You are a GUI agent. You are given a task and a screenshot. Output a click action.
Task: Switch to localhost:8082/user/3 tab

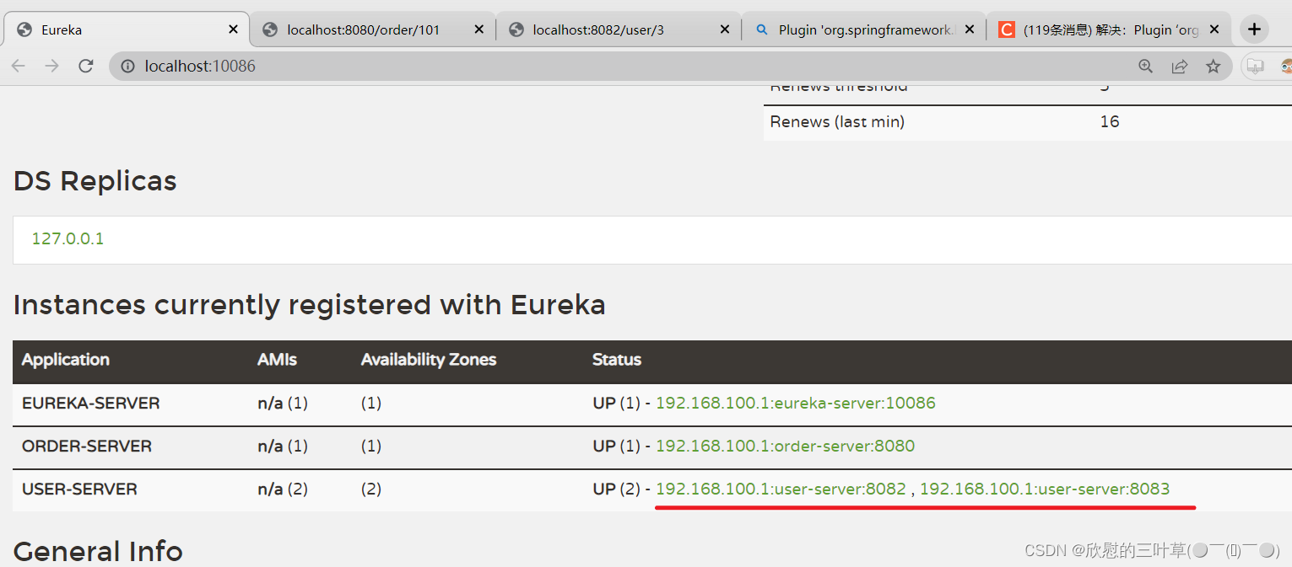pyautogui.click(x=618, y=29)
